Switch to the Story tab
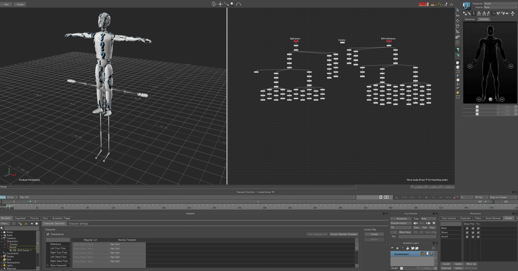Image resolution: width=518 pixels, height=271 pixels. [45, 218]
